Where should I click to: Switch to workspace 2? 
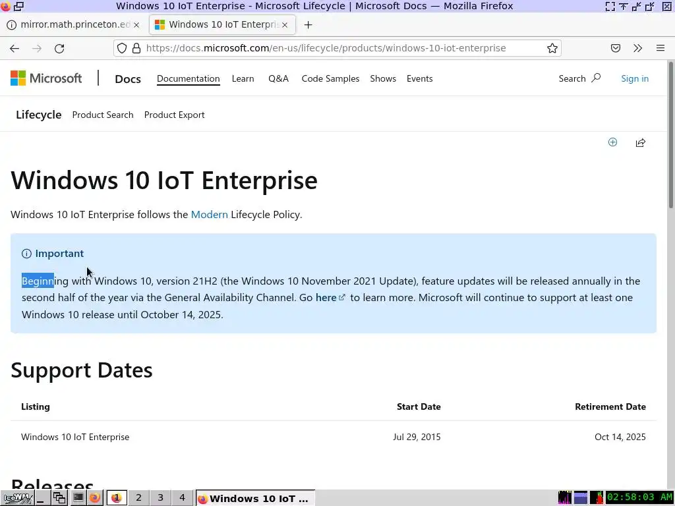[138, 498]
